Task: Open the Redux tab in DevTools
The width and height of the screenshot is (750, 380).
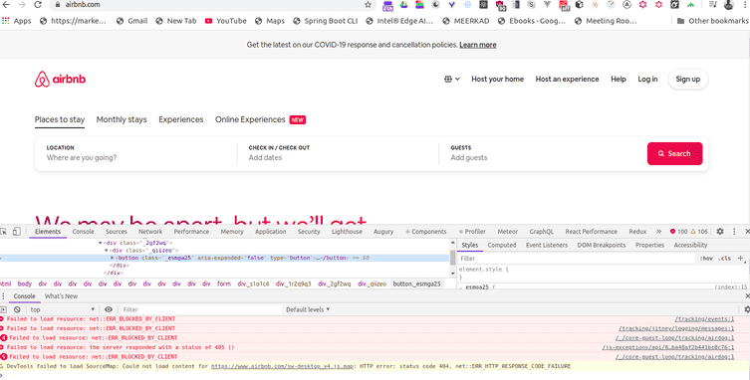Action: (x=637, y=232)
